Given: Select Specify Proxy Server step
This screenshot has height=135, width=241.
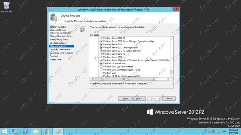Looking at the screenshot, I should click(x=59, y=39).
